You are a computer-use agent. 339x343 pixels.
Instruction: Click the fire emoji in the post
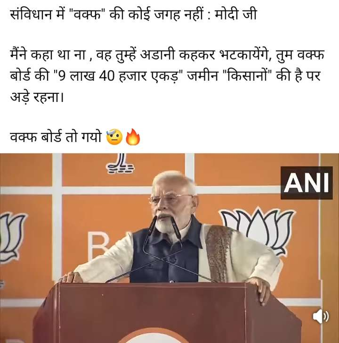point(133,137)
